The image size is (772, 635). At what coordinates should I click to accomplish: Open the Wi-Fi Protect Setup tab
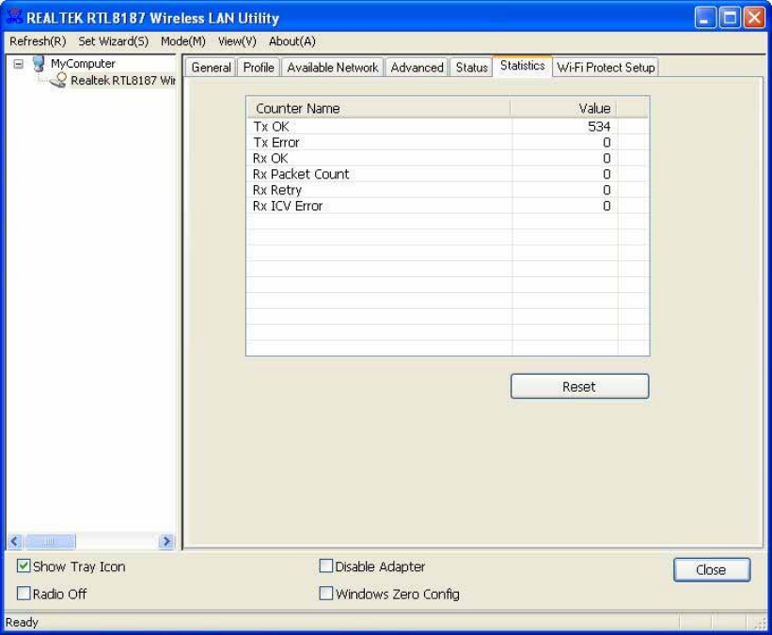coord(606,68)
